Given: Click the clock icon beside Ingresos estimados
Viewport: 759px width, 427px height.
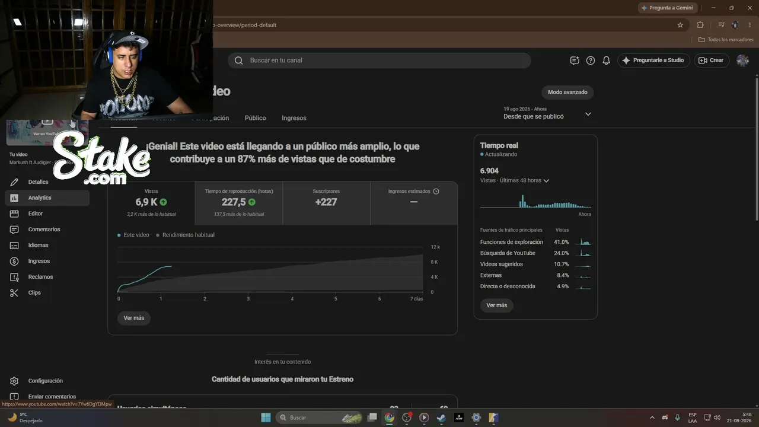Looking at the screenshot, I should pyautogui.click(x=436, y=192).
